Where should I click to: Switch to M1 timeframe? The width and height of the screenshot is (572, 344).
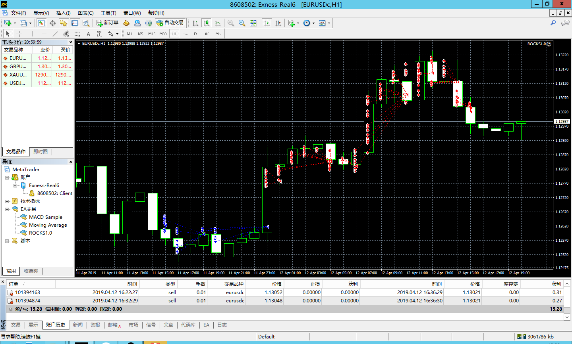pos(129,34)
